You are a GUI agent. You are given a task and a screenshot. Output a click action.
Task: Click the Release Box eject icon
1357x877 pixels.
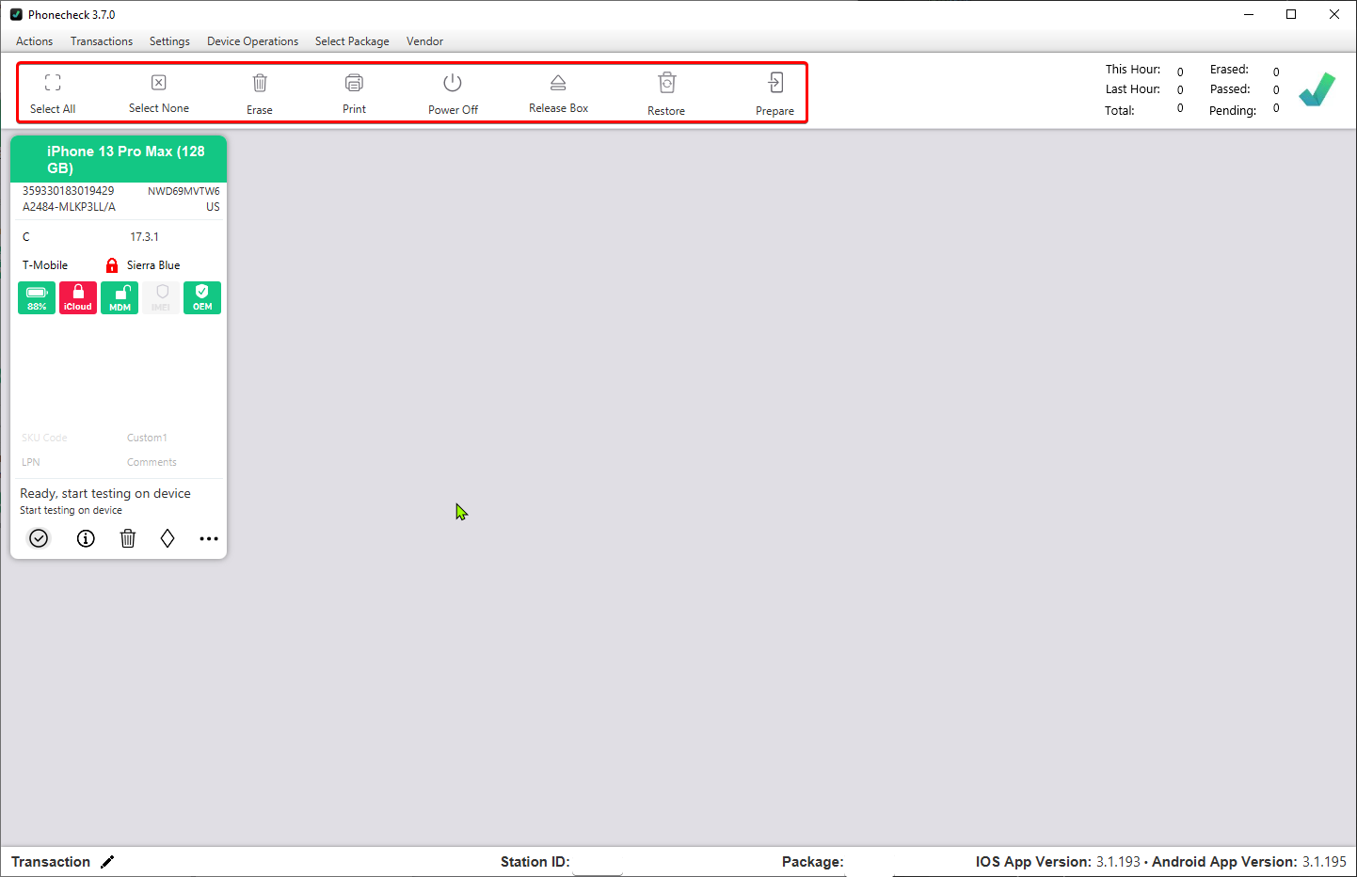coord(558,84)
